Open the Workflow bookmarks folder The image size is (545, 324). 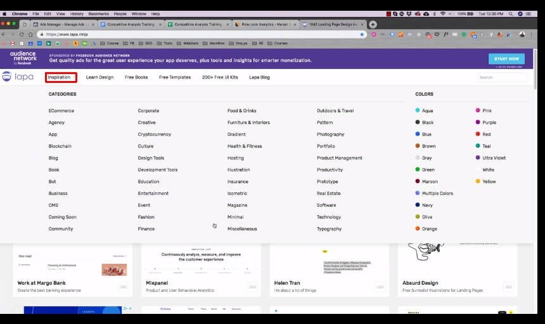214,44
